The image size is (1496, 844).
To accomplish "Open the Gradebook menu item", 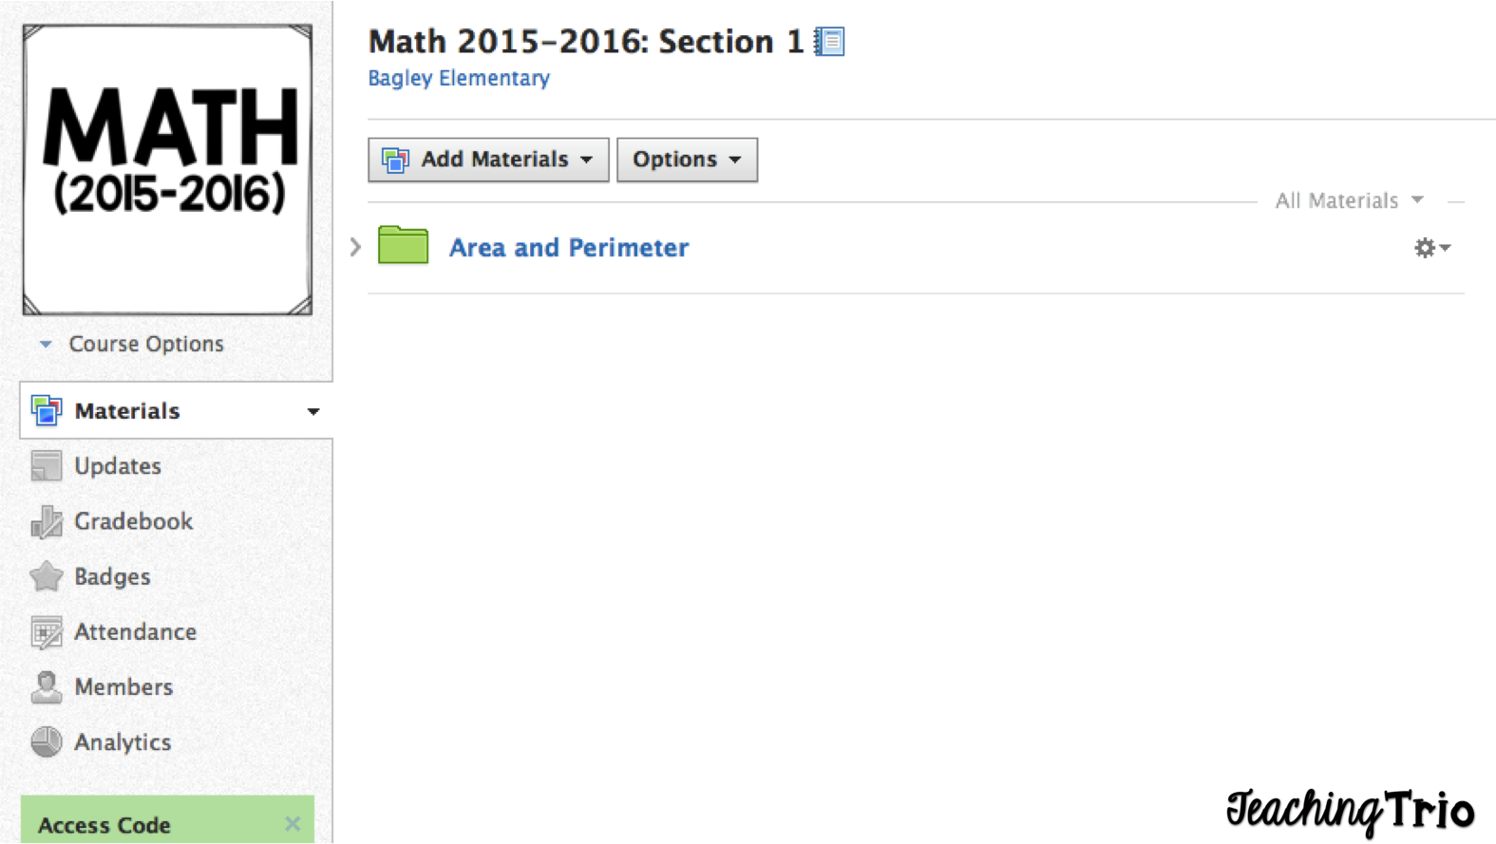I will (x=133, y=521).
